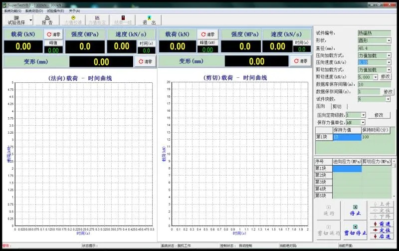Reset right 变形(mm) with 清零

point(301,61)
